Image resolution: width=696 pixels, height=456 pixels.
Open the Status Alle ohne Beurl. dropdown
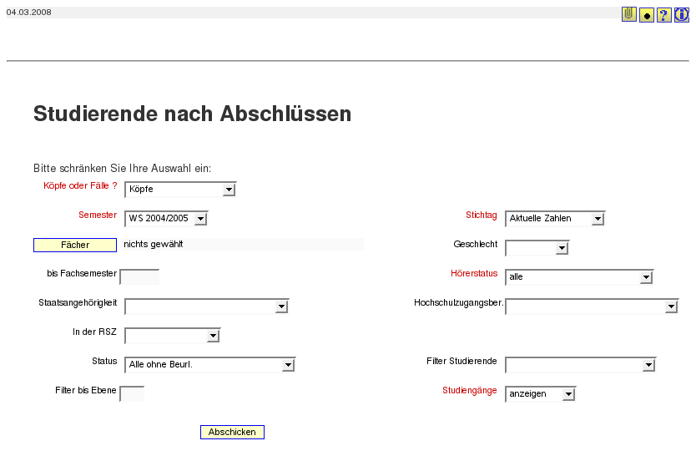click(x=210, y=365)
